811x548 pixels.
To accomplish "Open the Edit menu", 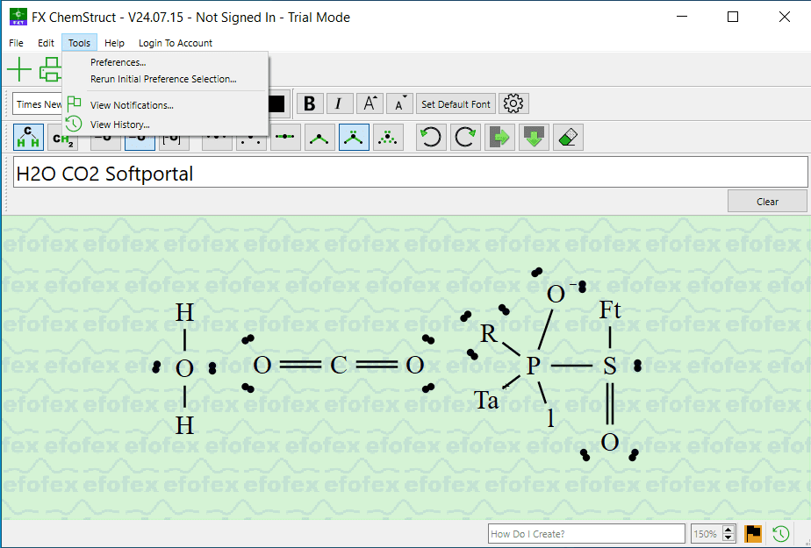I will point(46,43).
